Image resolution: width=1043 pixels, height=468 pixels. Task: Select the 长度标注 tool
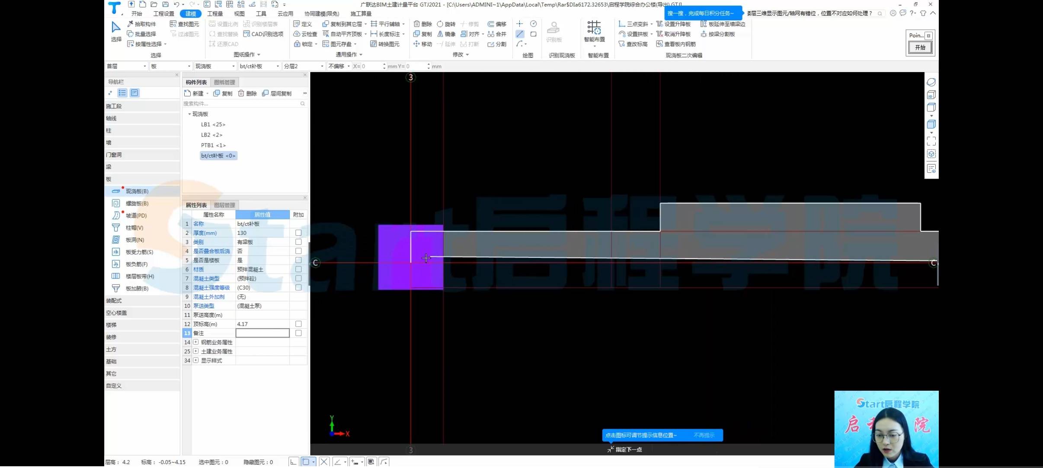tap(386, 34)
